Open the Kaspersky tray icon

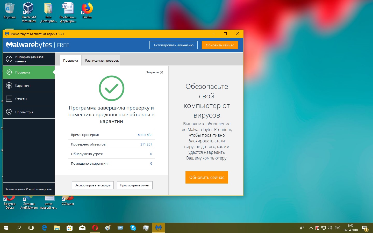(x=317, y=228)
